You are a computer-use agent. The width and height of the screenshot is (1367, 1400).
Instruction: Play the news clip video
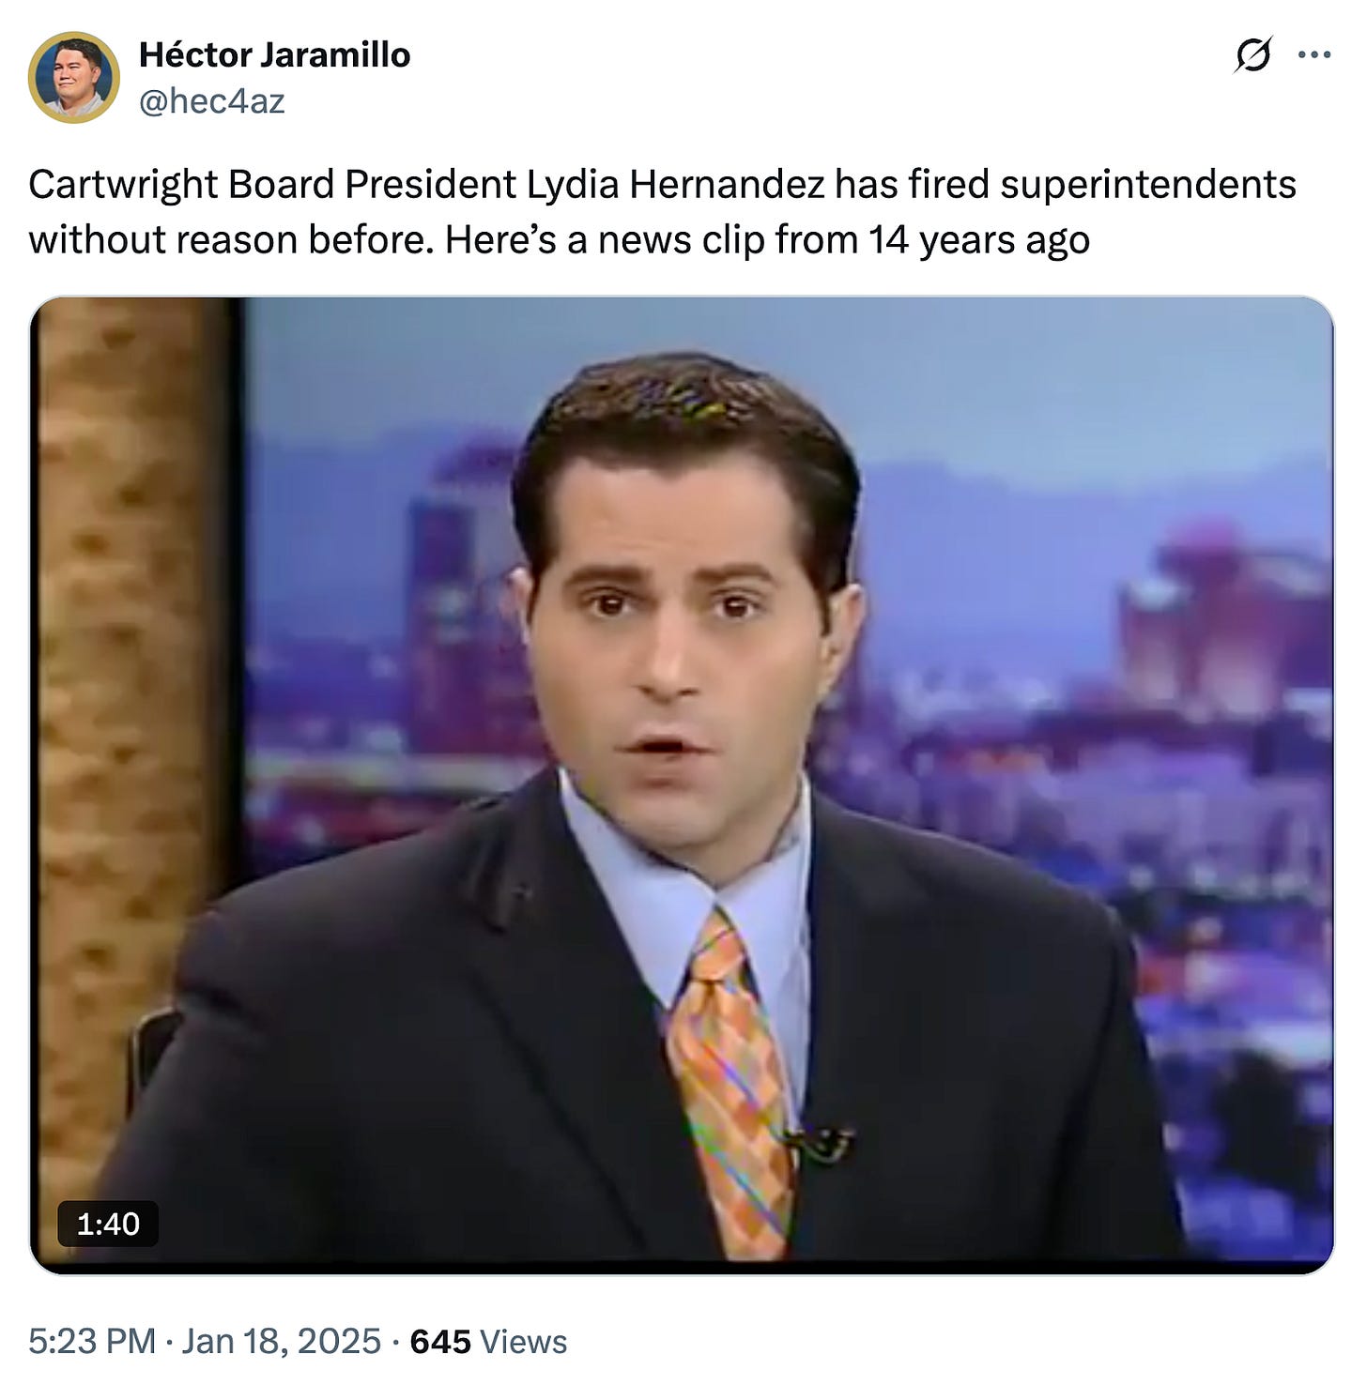tap(682, 784)
